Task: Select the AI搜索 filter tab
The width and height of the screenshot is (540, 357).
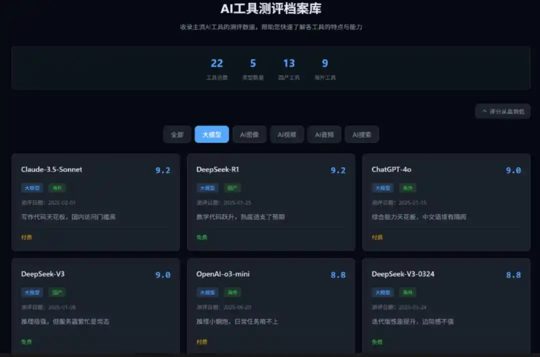Action: (x=361, y=134)
